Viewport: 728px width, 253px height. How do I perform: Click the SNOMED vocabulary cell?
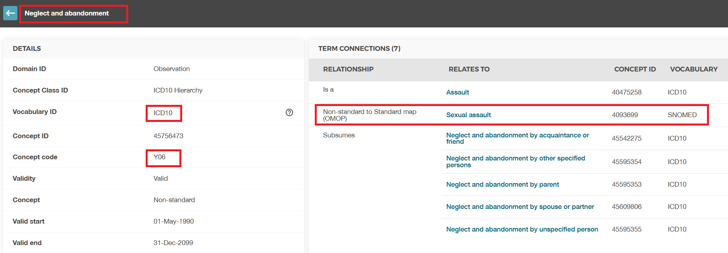click(682, 115)
